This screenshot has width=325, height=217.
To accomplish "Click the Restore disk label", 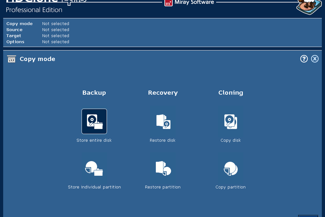I will [162, 140].
